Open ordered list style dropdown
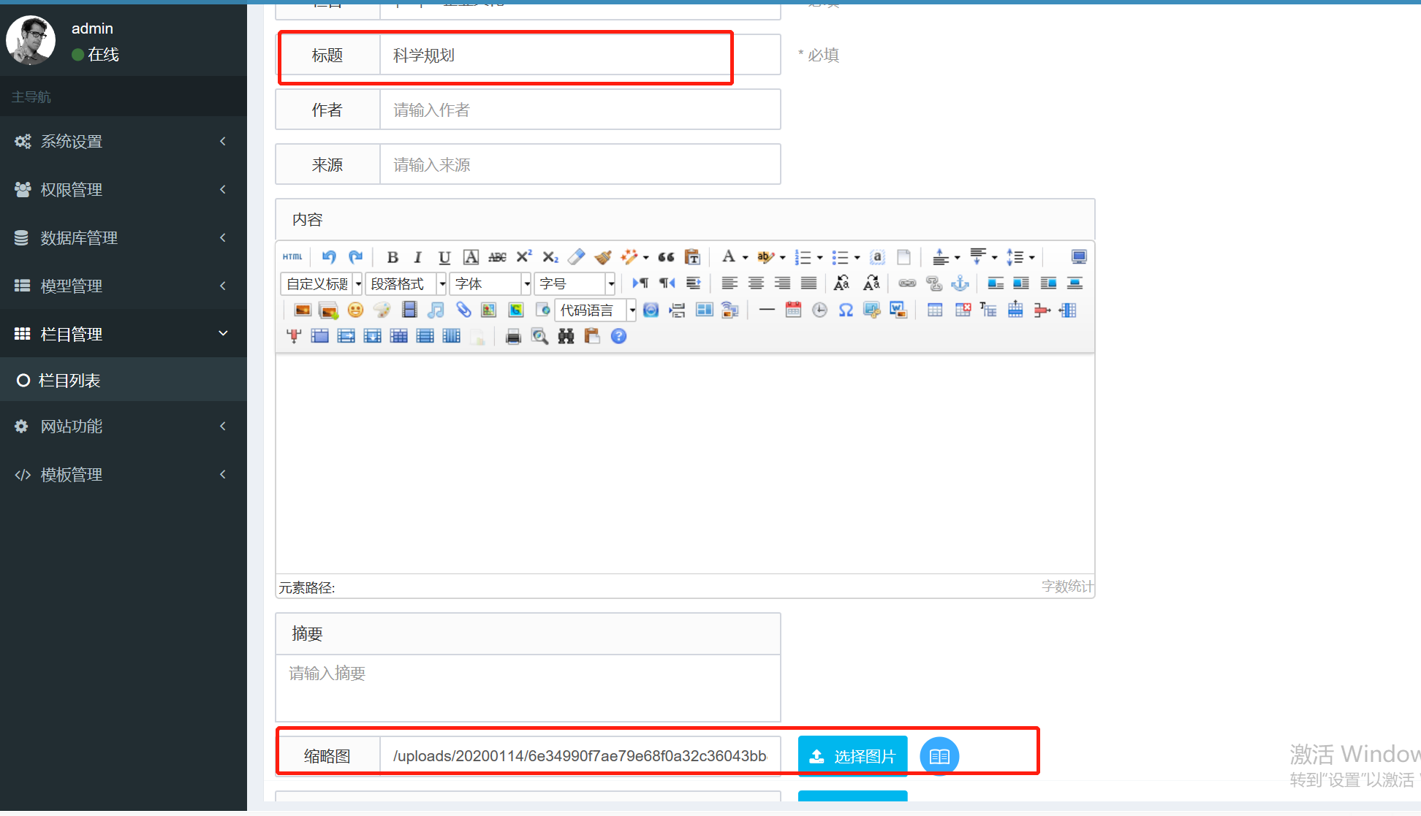The image size is (1421, 816). (819, 258)
